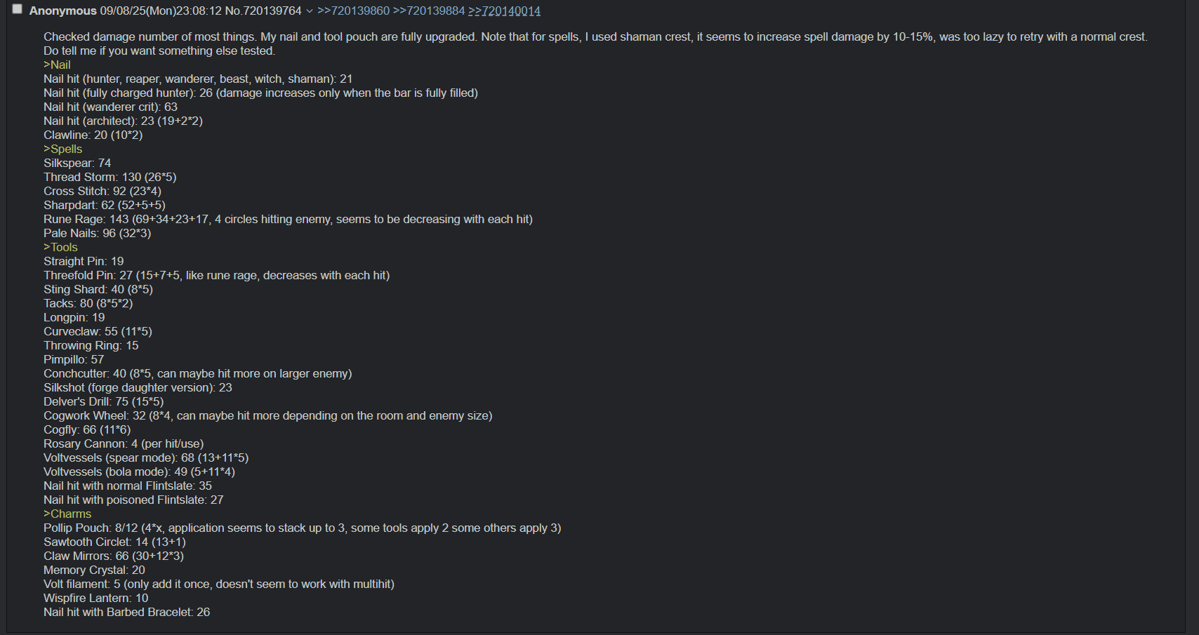Click the No. link in post header
This screenshot has width=1199, height=635.
click(233, 11)
